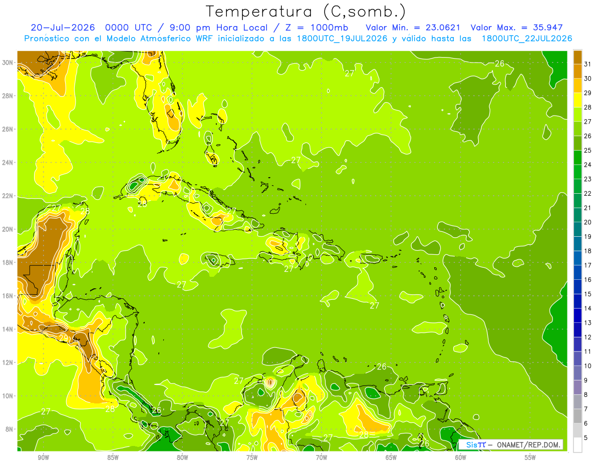Screen dimensions: 601x464
Task: Click the color scale value '24'
Action: coord(588,165)
